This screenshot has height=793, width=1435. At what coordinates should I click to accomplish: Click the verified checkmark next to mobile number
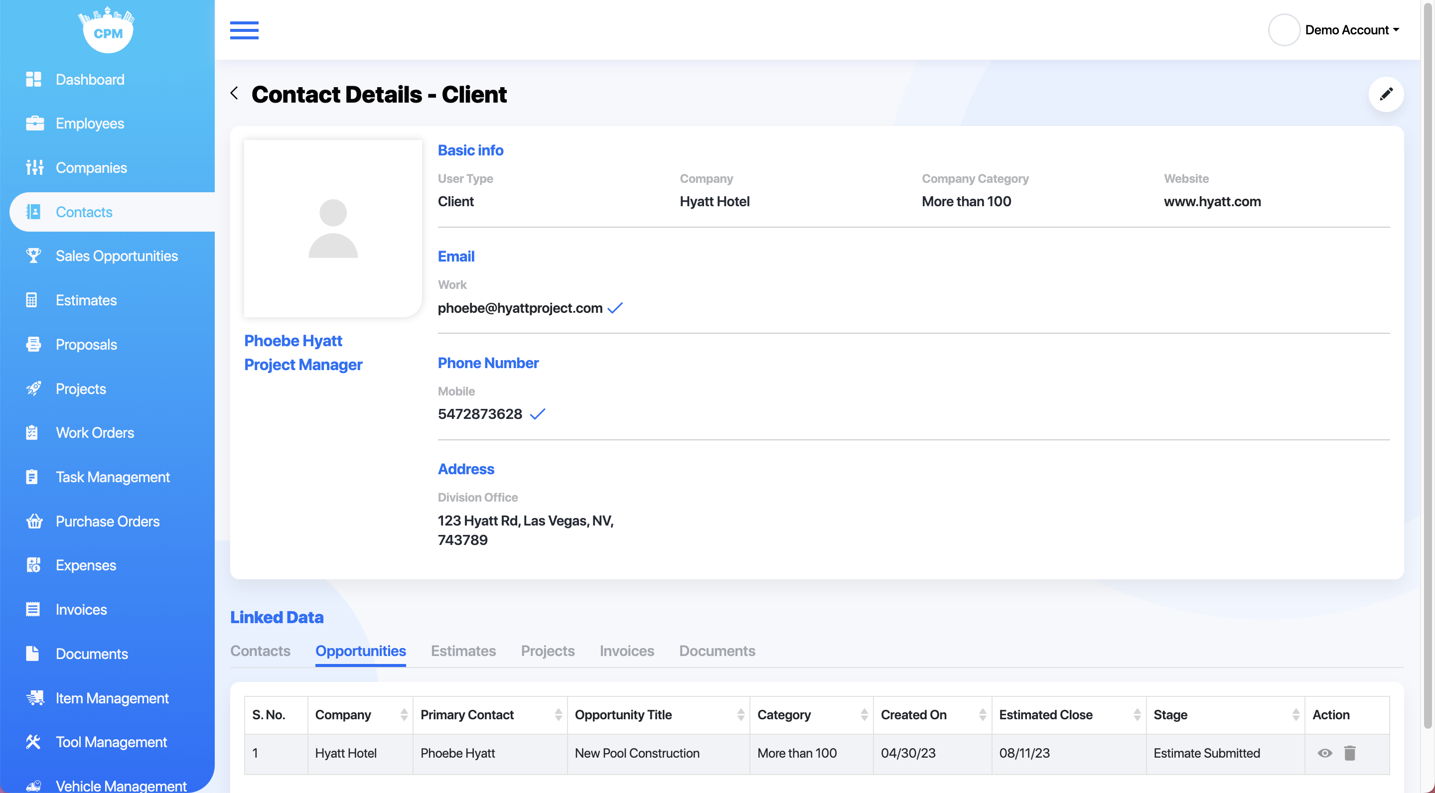pos(538,414)
